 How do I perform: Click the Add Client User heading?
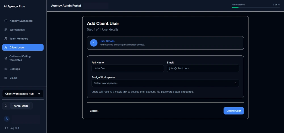pyautogui.click(x=103, y=23)
